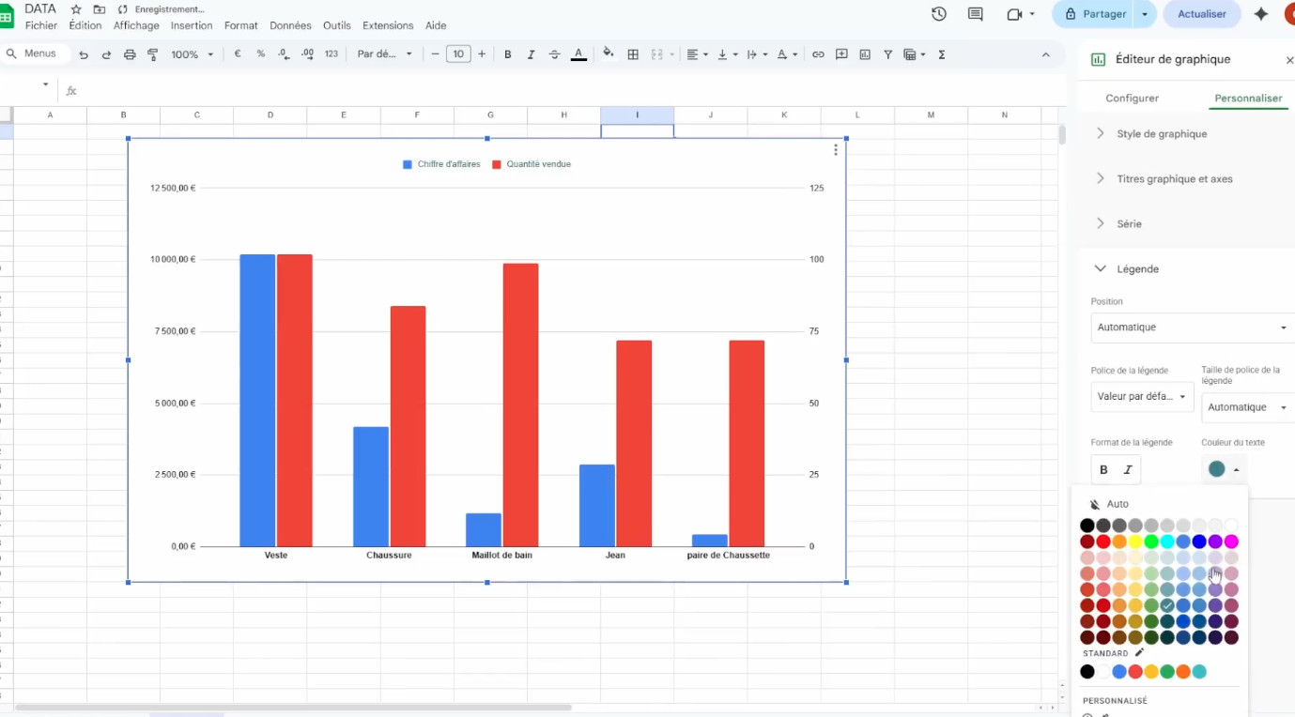Increase decimal places icon
This screenshot has width=1295, height=717.
[307, 54]
